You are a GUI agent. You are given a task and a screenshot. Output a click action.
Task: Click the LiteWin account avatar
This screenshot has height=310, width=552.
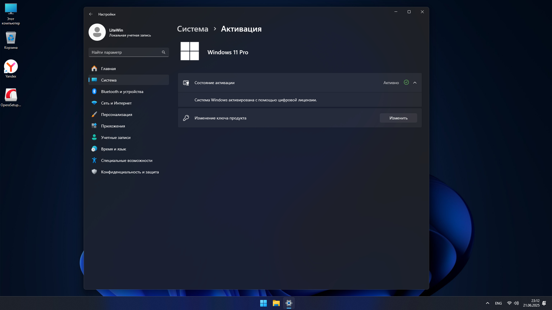(x=97, y=32)
